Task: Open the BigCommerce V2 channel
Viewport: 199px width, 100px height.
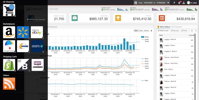Action: 23,65
